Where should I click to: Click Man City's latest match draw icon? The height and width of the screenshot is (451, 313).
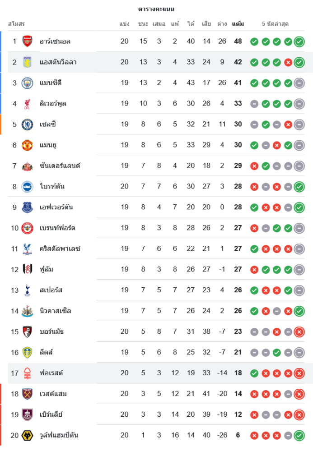(x=299, y=83)
